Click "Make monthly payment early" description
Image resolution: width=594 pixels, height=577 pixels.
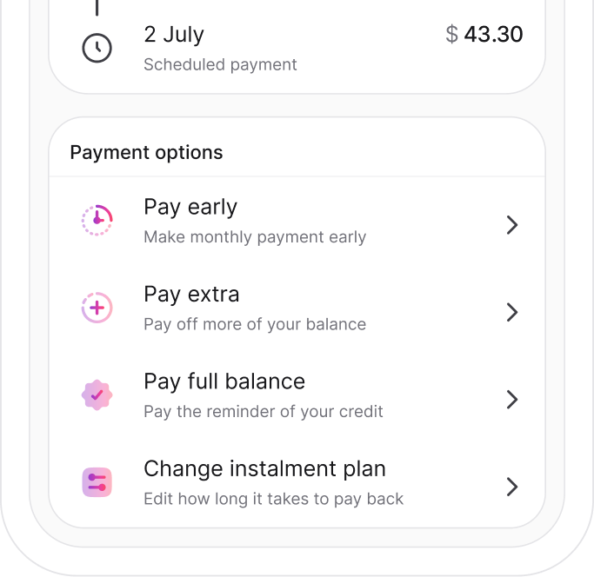[x=255, y=237]
